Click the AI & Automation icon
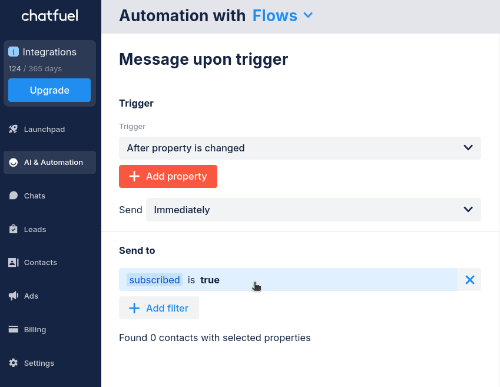The width and height of the screenshot is (500, 387). coord(14,163)
